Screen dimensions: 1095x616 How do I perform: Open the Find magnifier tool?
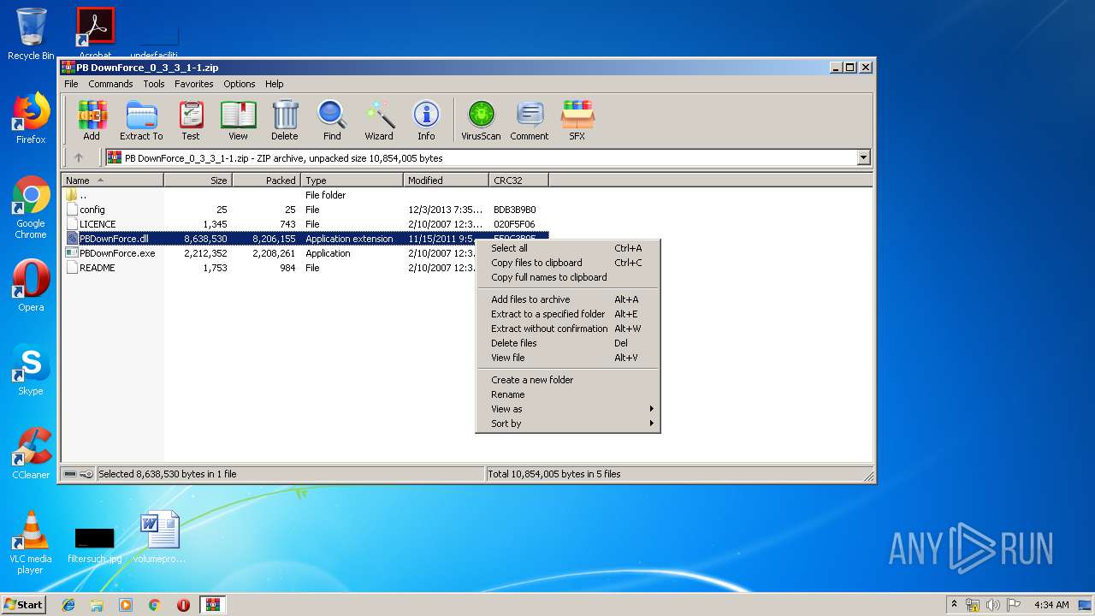point(332,120)
